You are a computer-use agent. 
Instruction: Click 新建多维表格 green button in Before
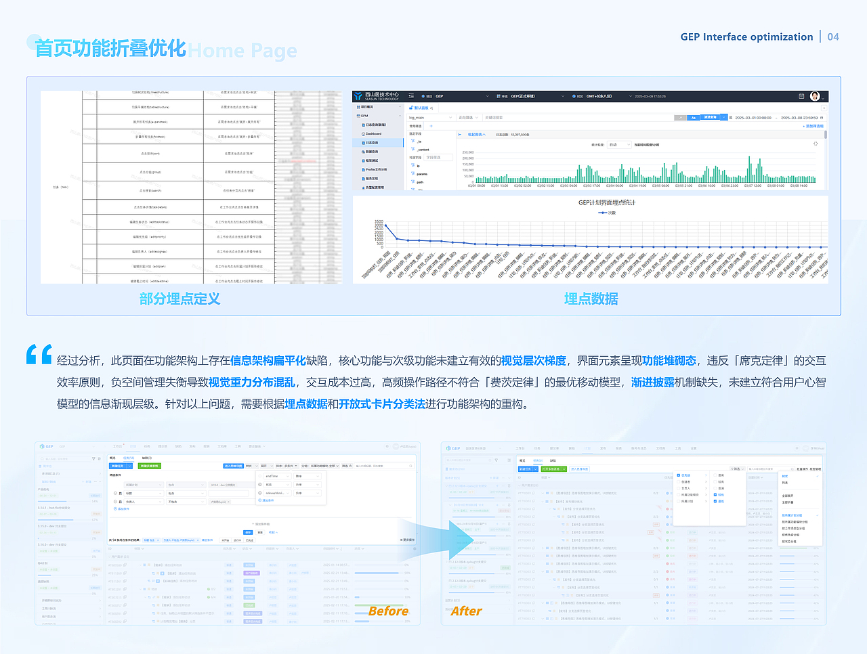coord(150,466)
